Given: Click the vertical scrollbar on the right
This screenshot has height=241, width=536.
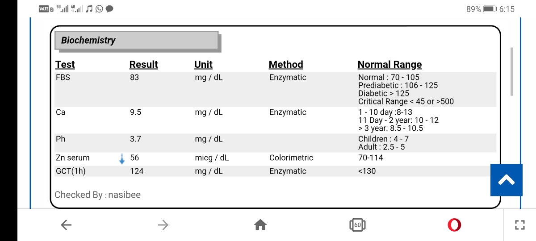Looking at the screenshot, I should 512,71.
